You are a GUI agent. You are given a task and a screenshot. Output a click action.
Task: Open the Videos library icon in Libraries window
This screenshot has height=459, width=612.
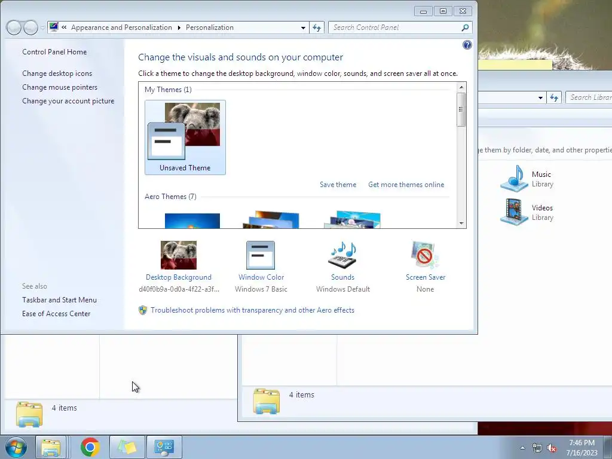pyautogui.click(x=514, y=212)
